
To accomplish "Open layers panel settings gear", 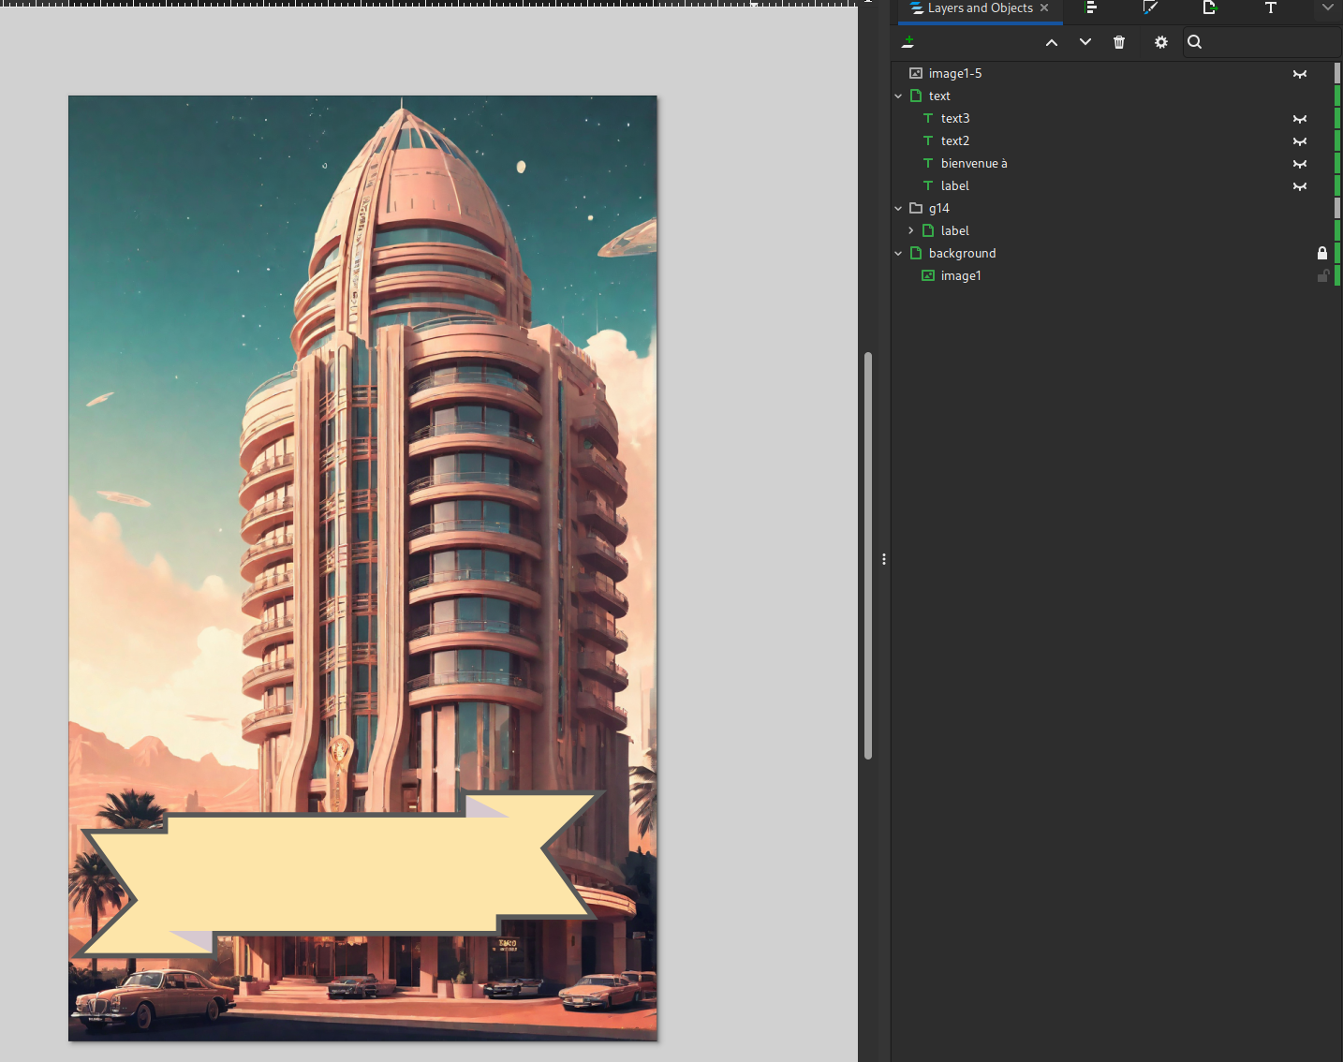I will [1160, 42].
